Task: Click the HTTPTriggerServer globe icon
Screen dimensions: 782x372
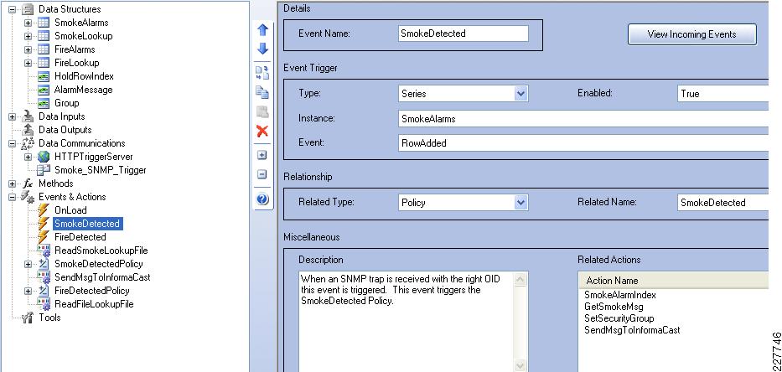Action: [x=44, y=157]
